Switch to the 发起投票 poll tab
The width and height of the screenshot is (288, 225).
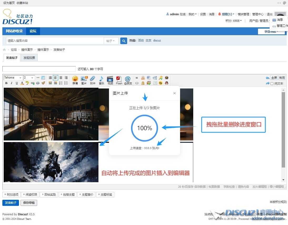pos(29,58)
